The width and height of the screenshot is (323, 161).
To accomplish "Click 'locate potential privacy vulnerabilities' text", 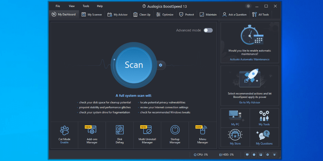I will tap(163, 102).
